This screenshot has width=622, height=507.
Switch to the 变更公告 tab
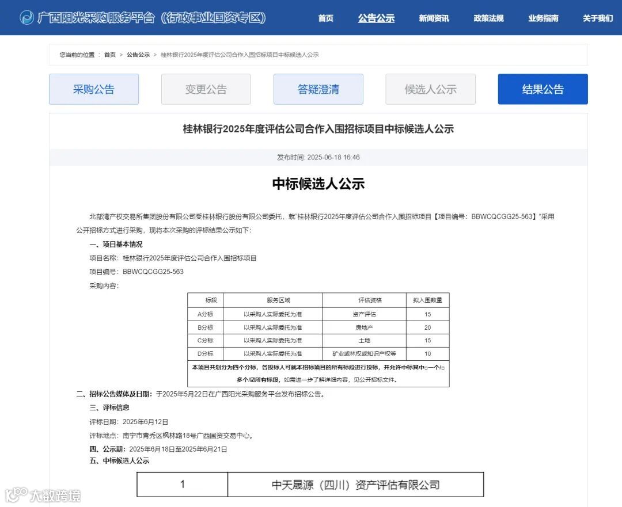pyautogui.click(x=206, y=89)
